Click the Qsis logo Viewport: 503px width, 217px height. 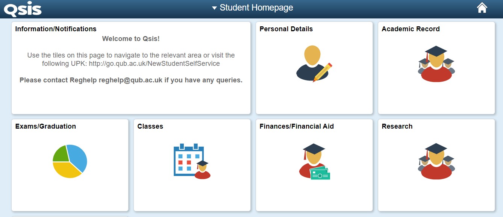(23, 9)
